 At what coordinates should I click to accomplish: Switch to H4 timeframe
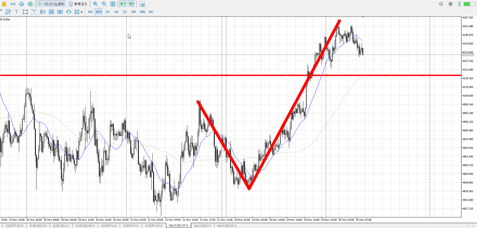coord(116,12)
